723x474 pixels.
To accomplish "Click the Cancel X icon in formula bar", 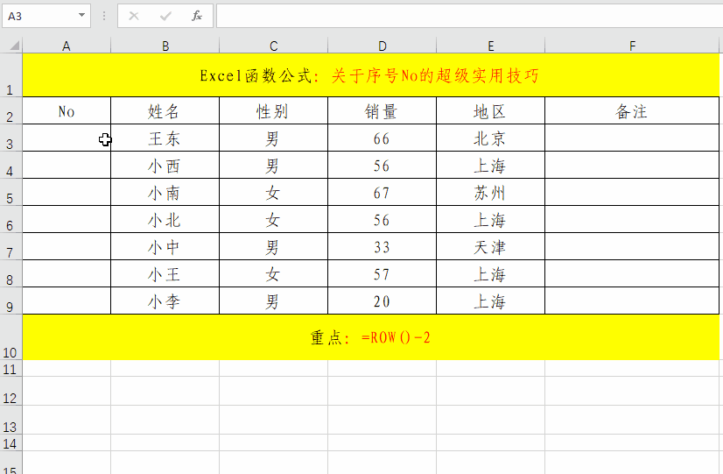I will (x=134, y=16).
